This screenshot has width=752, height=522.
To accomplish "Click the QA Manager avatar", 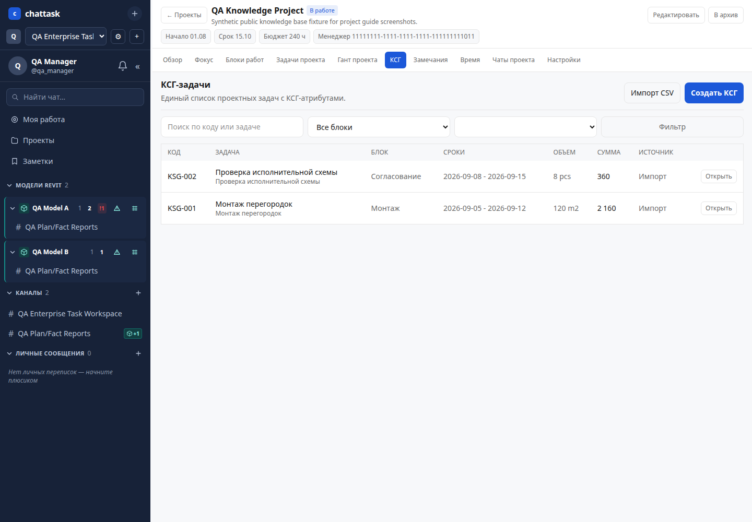I will pos(18,66).
